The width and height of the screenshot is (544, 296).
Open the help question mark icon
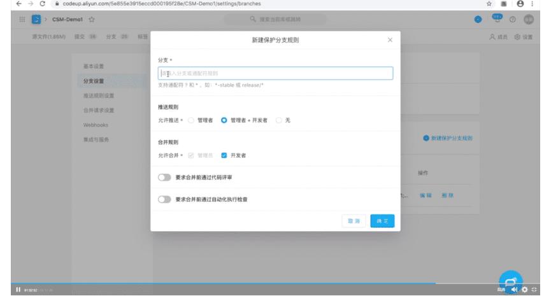click(x=512, y=19)
